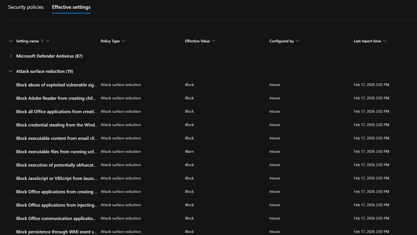Open the Policy Type column dropdown chevron
The width and height of the screenshot is (417, 235).
123,41
